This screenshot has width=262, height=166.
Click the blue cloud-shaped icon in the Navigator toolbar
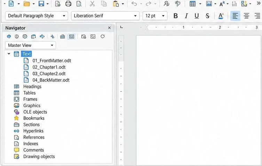click(9, 37)
